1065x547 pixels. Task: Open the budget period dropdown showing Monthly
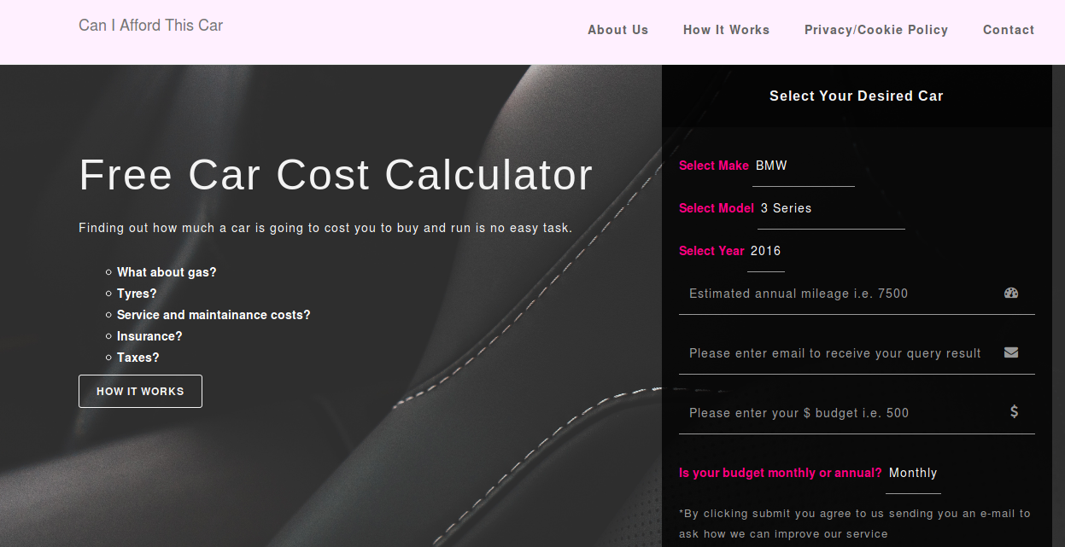click(913, 474)
